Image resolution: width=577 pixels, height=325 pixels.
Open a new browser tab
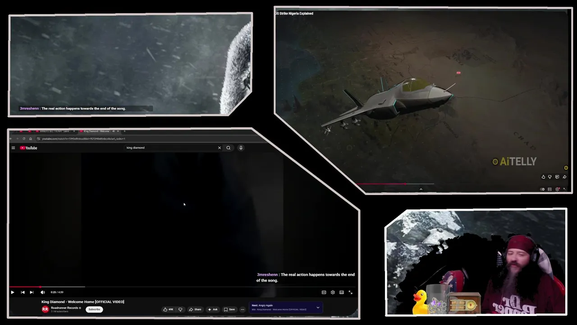(124, 131)
